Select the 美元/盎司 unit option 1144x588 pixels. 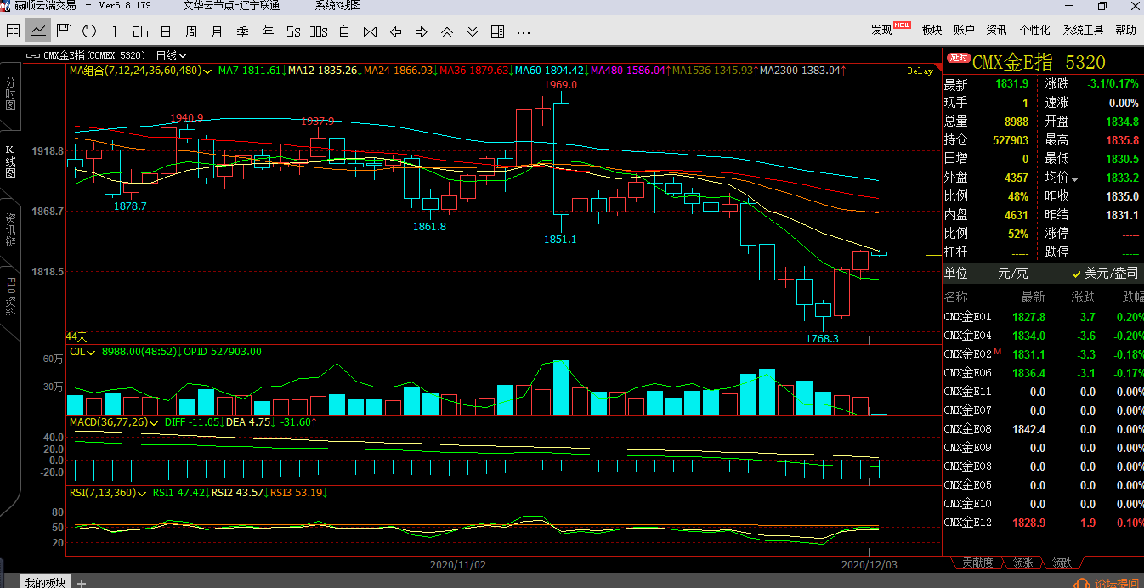point(1105,273)
